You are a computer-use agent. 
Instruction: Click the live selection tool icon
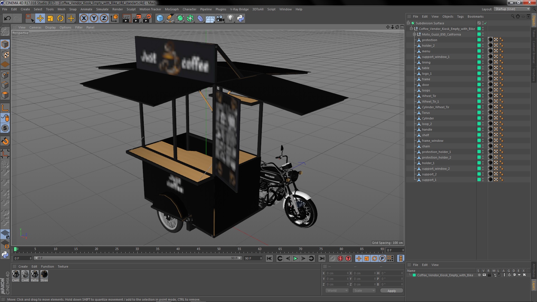point(30,18)
